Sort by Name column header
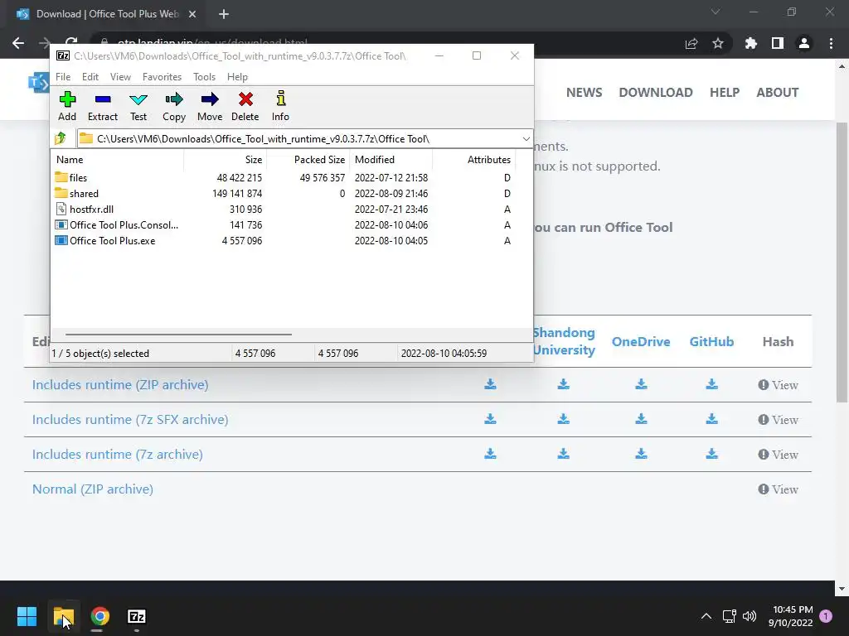The image size is (849, 636). [118, 160]
